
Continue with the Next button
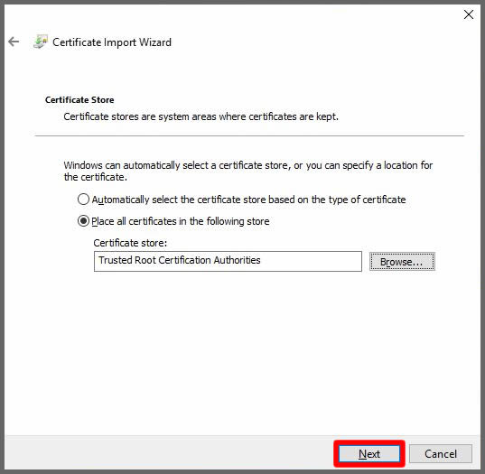point(369,454)
